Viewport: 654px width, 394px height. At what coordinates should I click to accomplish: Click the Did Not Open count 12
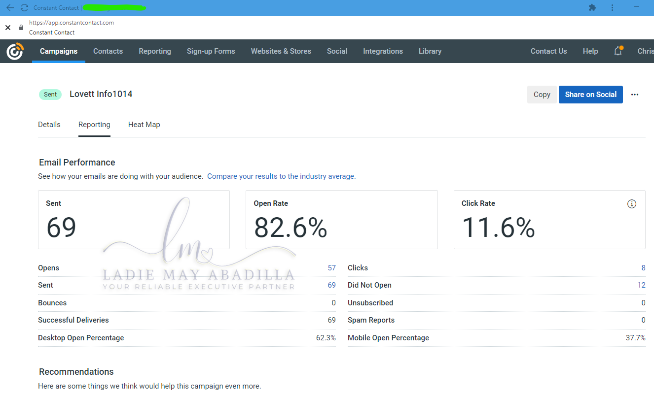(641, 285)
